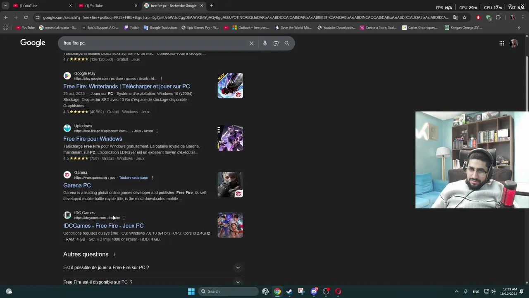The height and width of the screenshot is (298, 529).
Task: Clear the search box with the X icon
Action: [x=251, y=43]
